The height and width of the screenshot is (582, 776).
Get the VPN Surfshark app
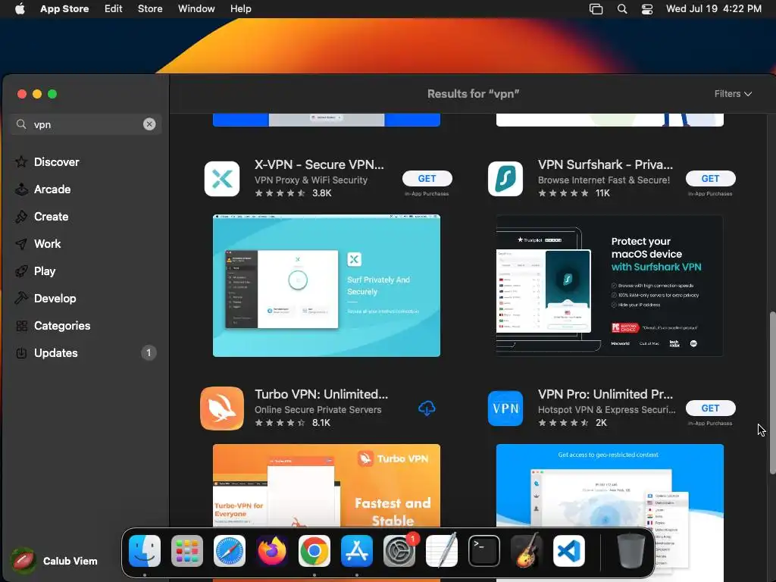710,178
